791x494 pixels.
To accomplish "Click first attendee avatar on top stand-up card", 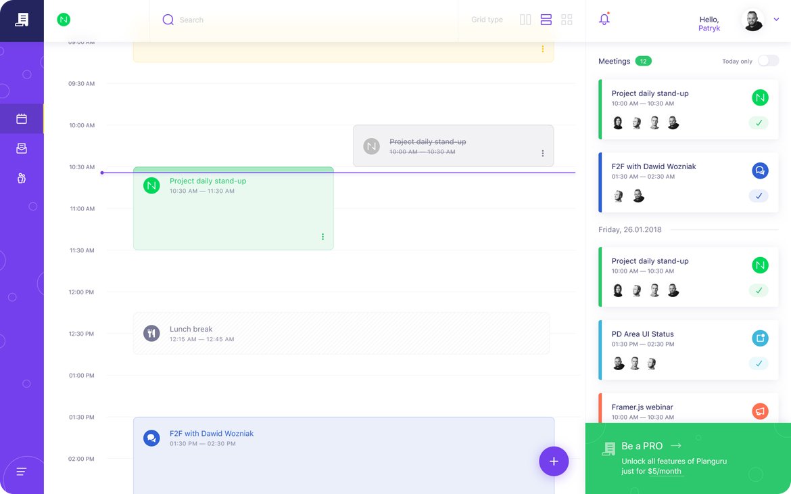I will pyautogui.click(x=618, y=122).
